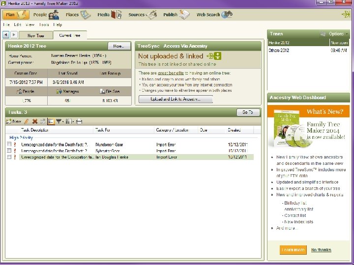
Task: Switch to the Current Tree tab
Action: click(x=70, y=35)
